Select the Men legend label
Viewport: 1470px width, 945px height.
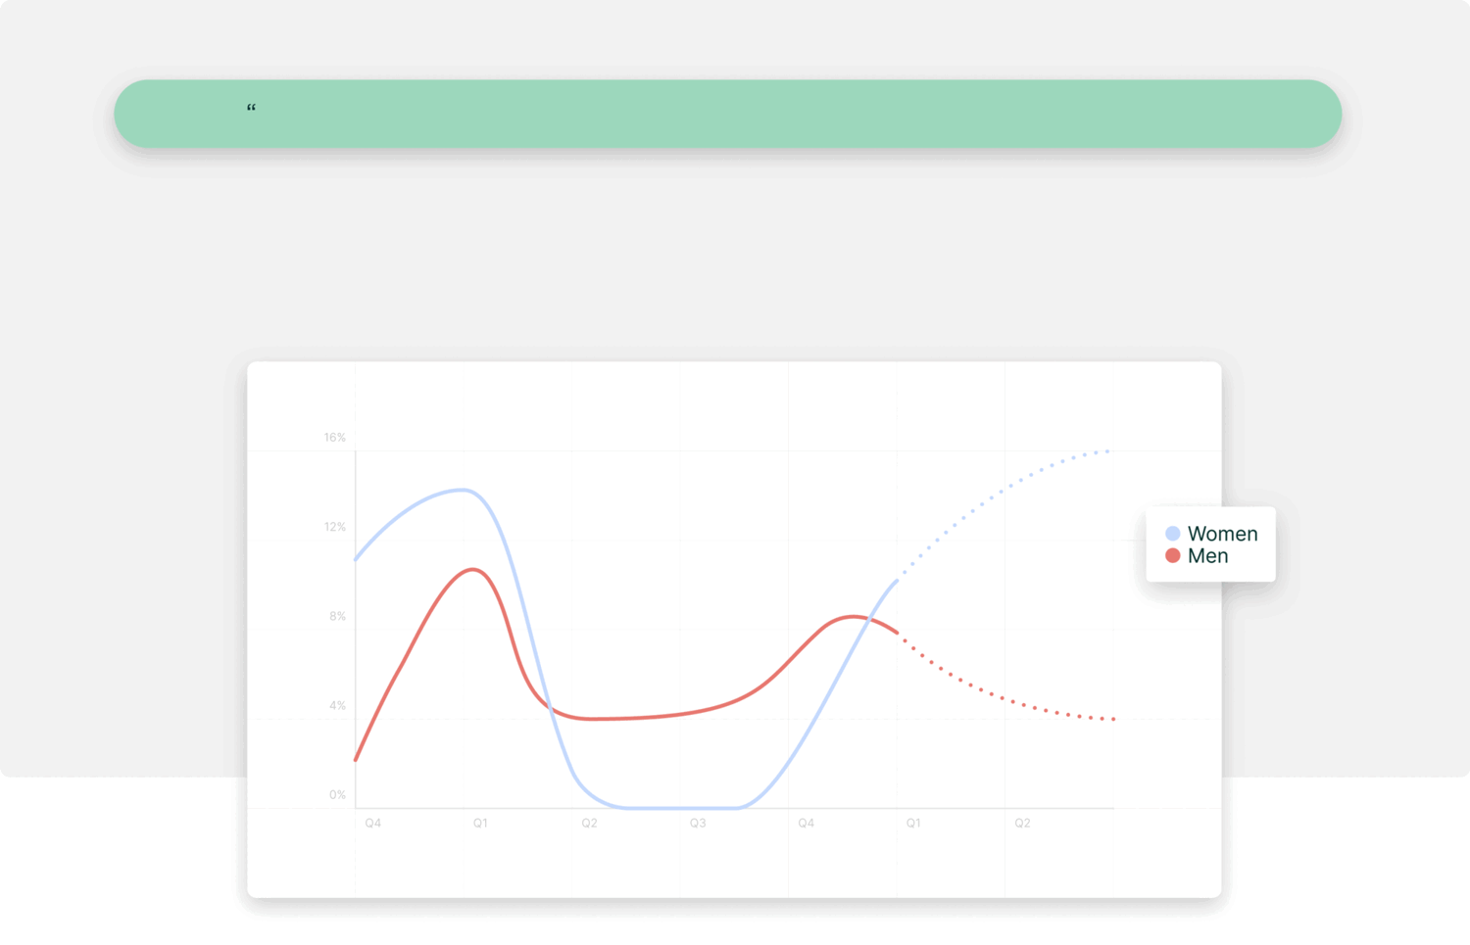(x=1207, y=556)
